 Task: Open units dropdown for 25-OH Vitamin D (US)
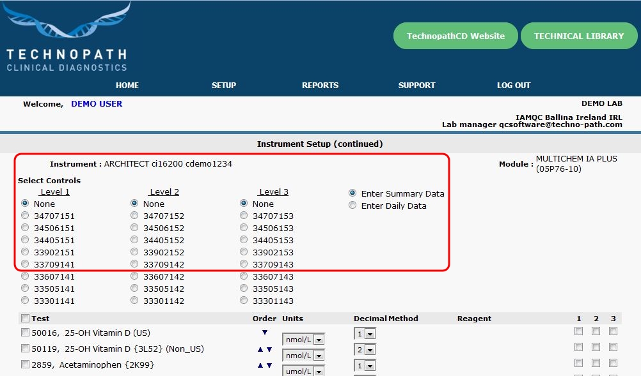click(303, 340)
